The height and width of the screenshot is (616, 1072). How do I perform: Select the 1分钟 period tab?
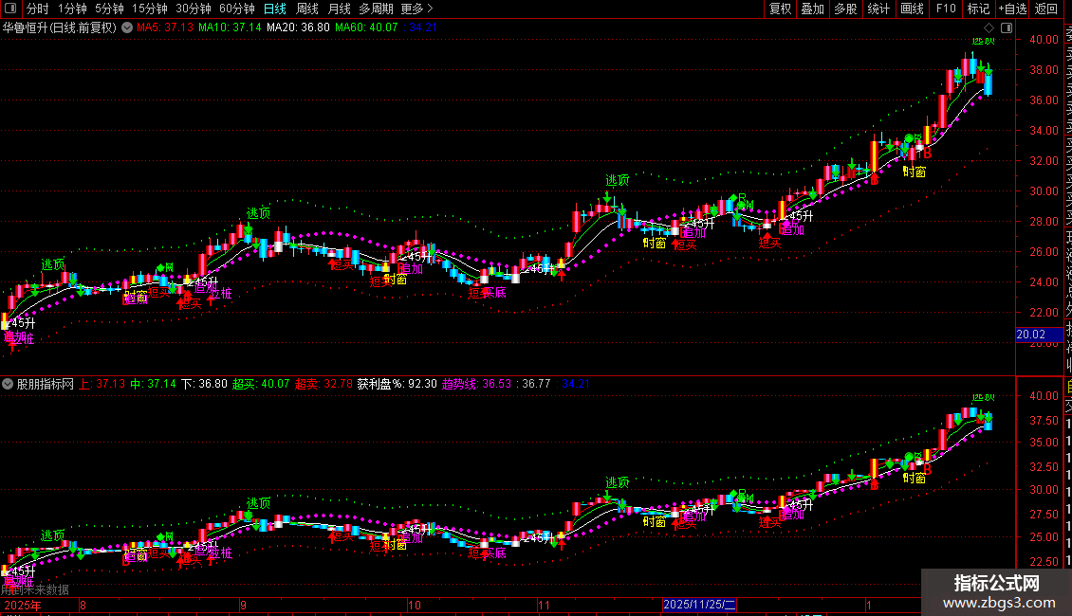pyautogui.click(x=72, y=9)
